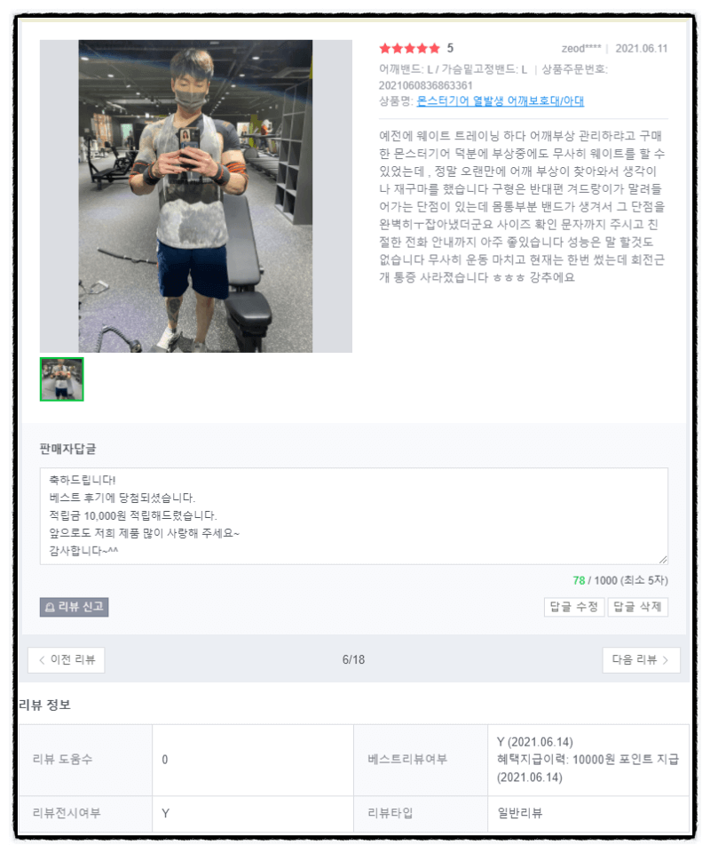The height and width of the screenshot is (853, 710).
Task: Go to previous review with 이전 리뷰
Action: (x=67, y=660)
